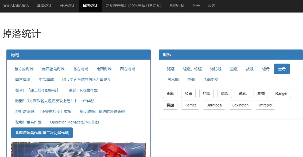The width and height of the screenshot is (303, 157).
Task: Pick 西方海域 sea area
Action: click(x=127, y=69)
